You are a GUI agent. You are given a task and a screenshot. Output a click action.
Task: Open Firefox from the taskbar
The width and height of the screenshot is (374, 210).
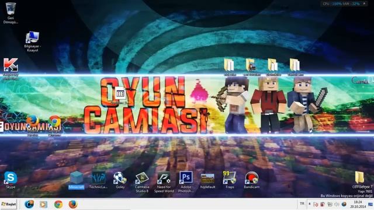73,204
